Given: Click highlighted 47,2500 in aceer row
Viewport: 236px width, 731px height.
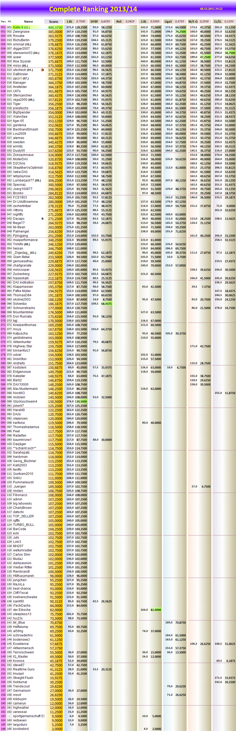Looking at the screenshot, I should point(205,57).
